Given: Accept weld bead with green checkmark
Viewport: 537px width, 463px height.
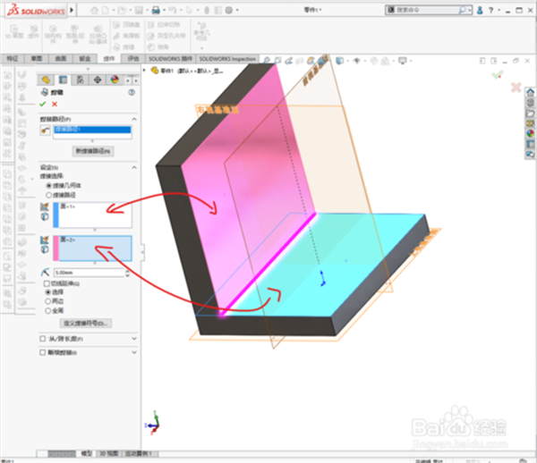Looking at the screenshot, I should (43, 104).
